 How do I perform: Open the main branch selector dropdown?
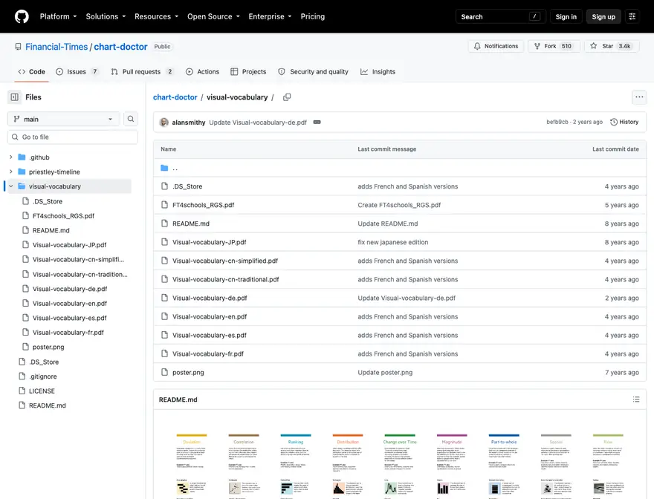[63, 120]
